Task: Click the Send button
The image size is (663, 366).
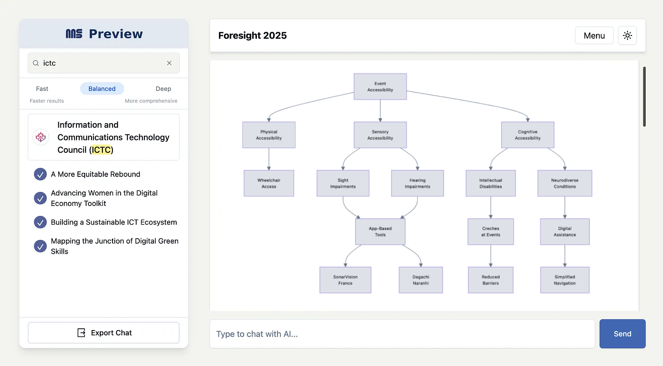Action: (622, 334)
